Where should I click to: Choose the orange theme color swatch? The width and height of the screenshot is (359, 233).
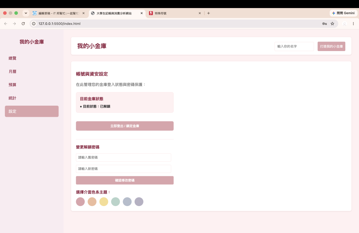[x=92, y=202]
